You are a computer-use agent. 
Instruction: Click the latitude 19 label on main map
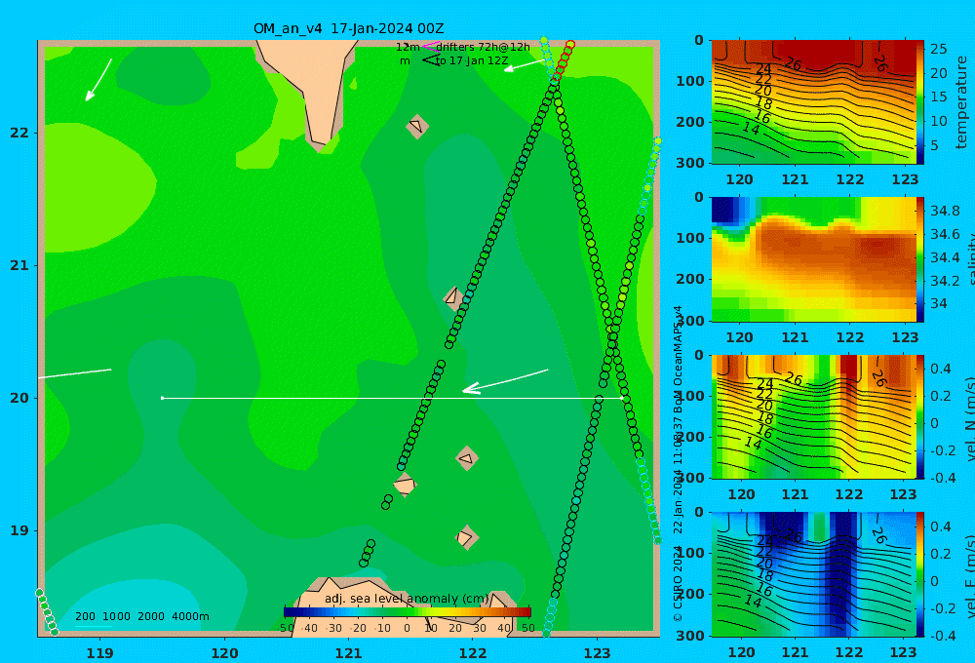[19, 530]
